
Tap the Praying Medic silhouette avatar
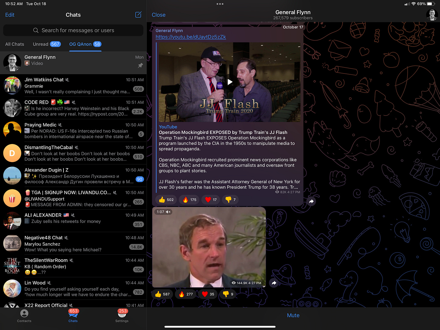point(12,131)
